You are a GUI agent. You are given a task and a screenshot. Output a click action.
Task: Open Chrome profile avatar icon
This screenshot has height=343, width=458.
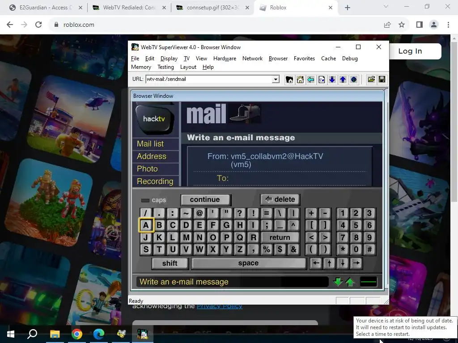point(434,25)
